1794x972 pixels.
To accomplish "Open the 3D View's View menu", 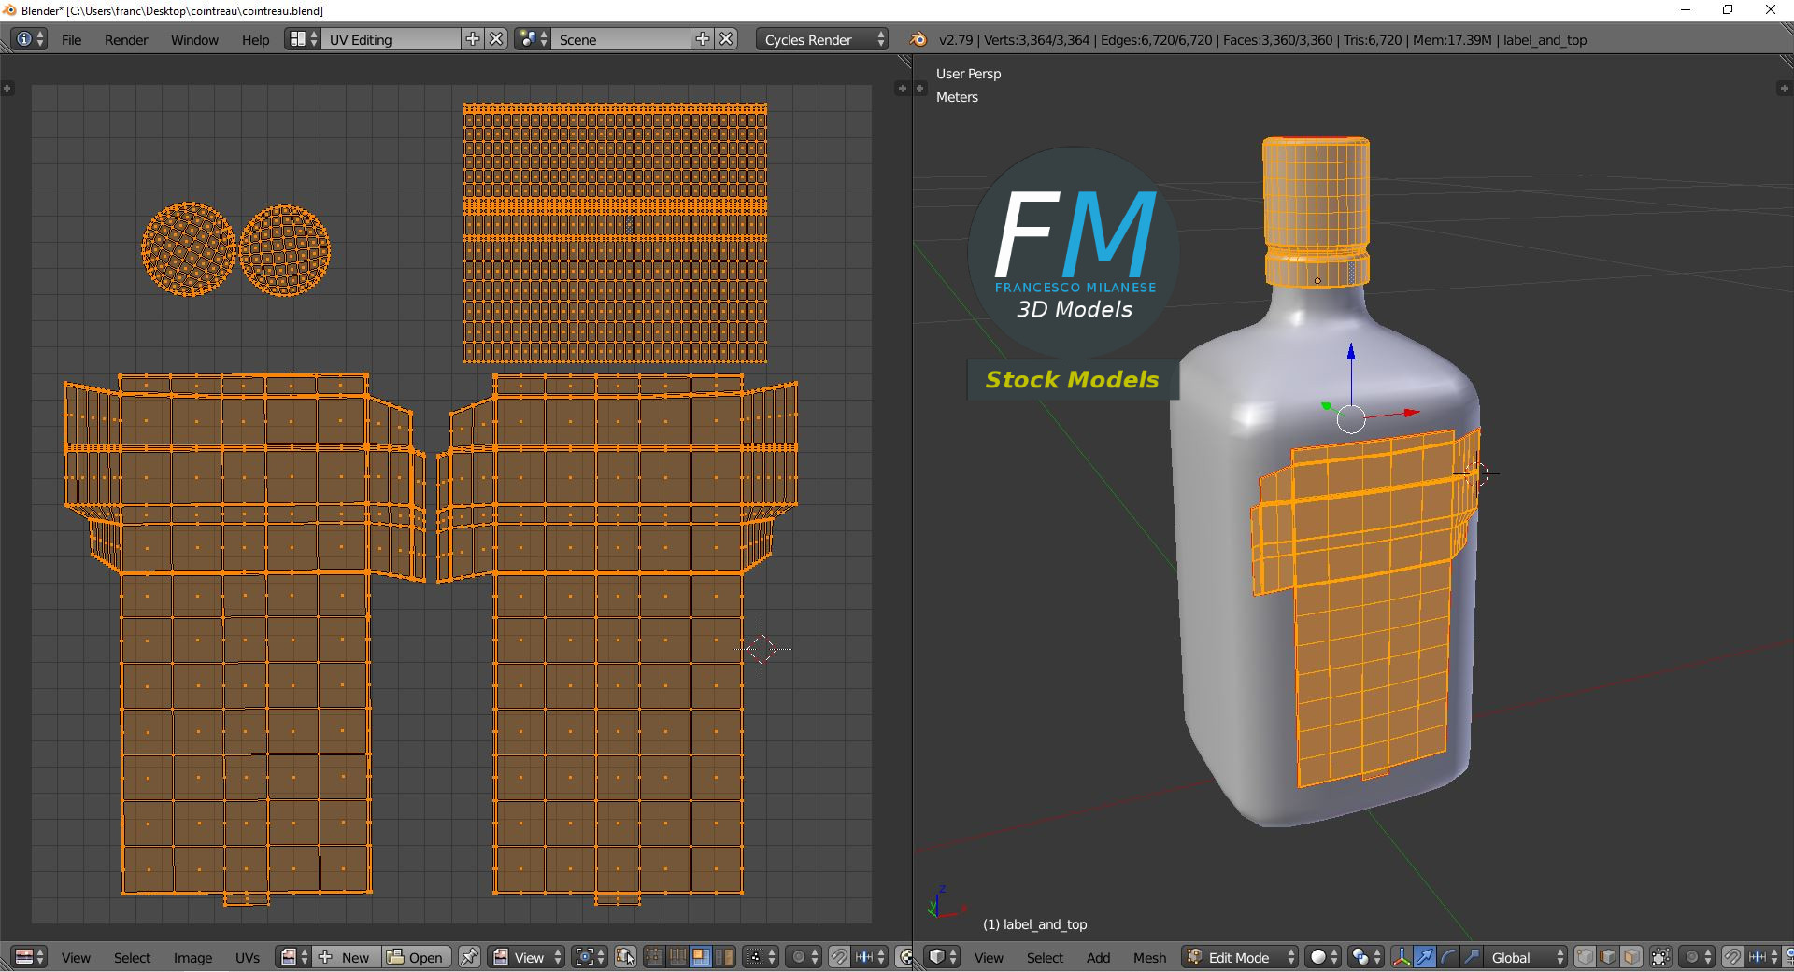I will point(989,957).
